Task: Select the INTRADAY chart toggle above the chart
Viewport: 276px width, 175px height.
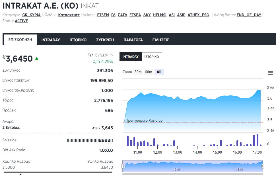Action: [131, 57]
